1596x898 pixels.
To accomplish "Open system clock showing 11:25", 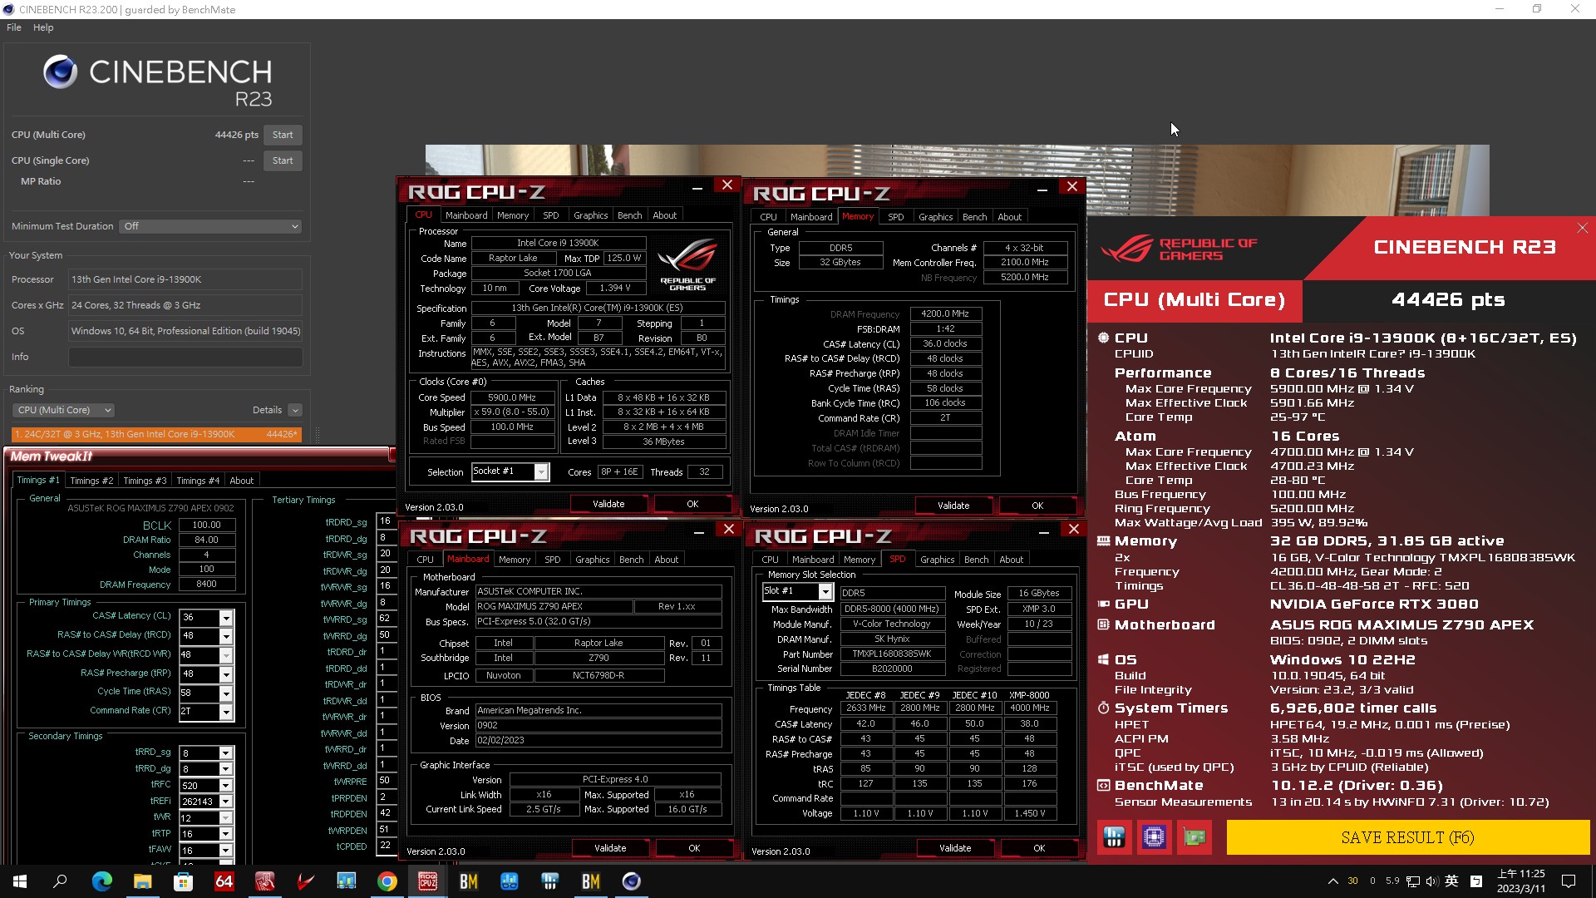I will point(1521,881).
